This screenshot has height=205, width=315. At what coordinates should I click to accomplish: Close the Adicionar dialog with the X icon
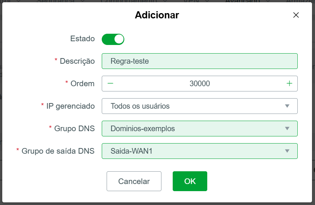click(296, 15)
